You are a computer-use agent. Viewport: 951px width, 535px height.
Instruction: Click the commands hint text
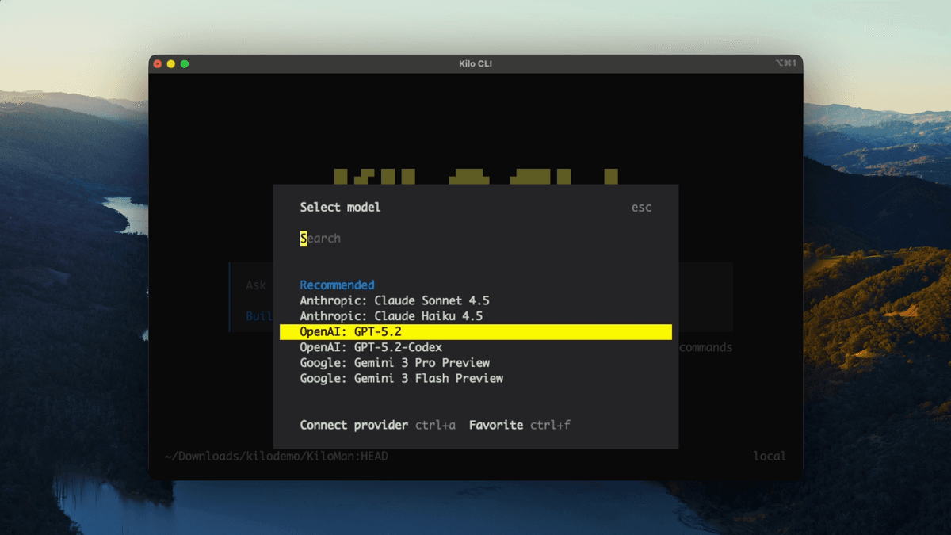[x=705, y=347]
